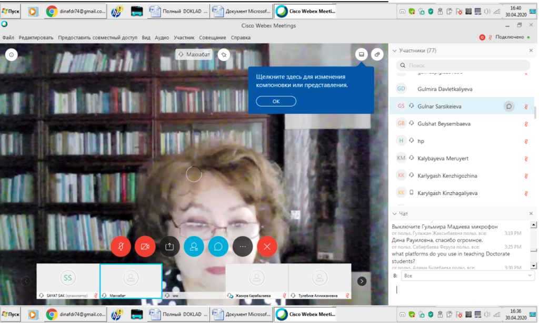This screenshot has width=539, height=323.
Task: Open the share content button
Action: [169, 246]
